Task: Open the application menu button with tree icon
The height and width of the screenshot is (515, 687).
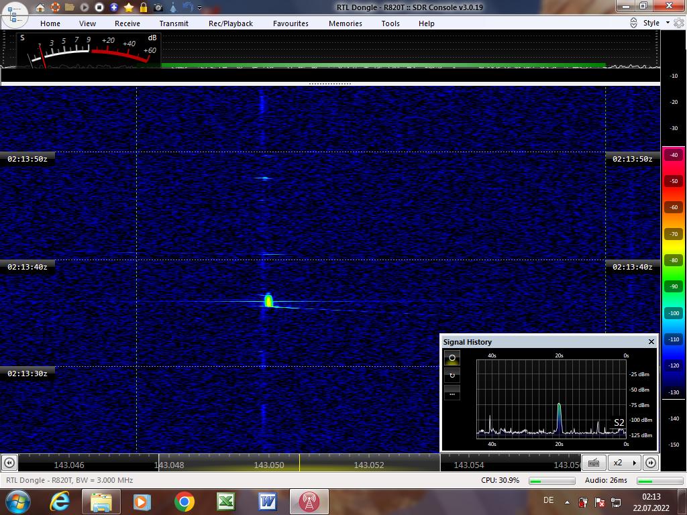Action: (x=14, y=15)
